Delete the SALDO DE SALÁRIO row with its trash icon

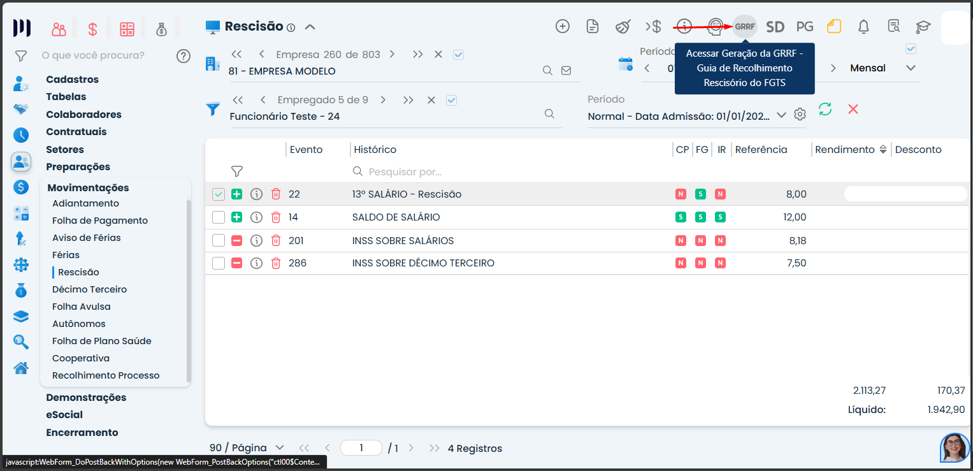click(276, 217)
